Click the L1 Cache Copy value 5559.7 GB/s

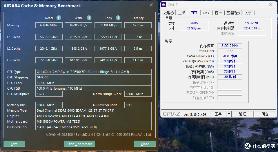click(x=108, y=37)
